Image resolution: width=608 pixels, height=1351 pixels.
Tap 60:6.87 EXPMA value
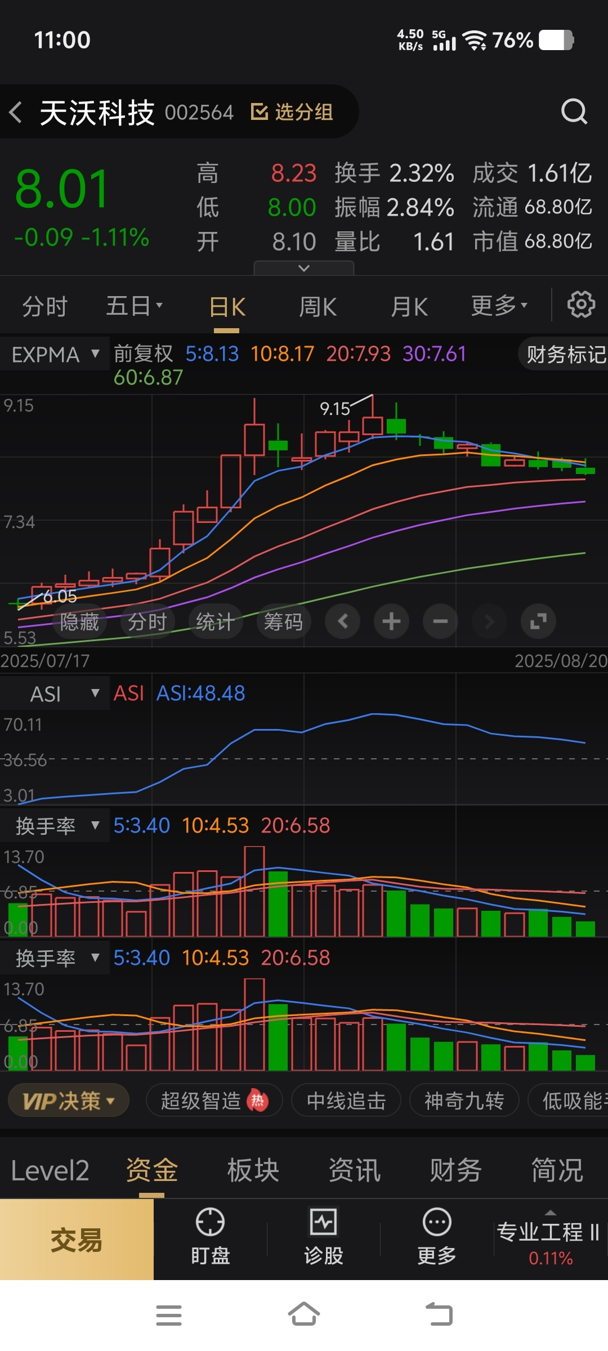coord(149,377)
